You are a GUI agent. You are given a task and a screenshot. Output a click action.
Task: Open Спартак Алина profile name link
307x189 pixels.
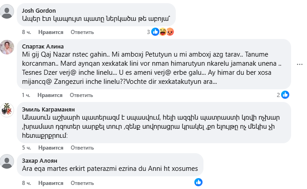(x=43, y=46)
